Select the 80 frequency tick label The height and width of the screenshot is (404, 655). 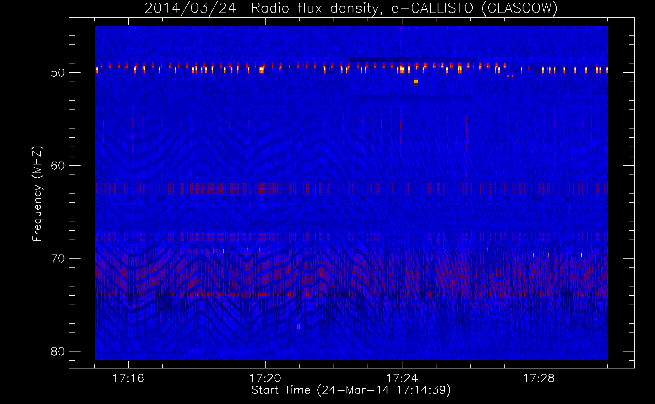click(58, 351)
